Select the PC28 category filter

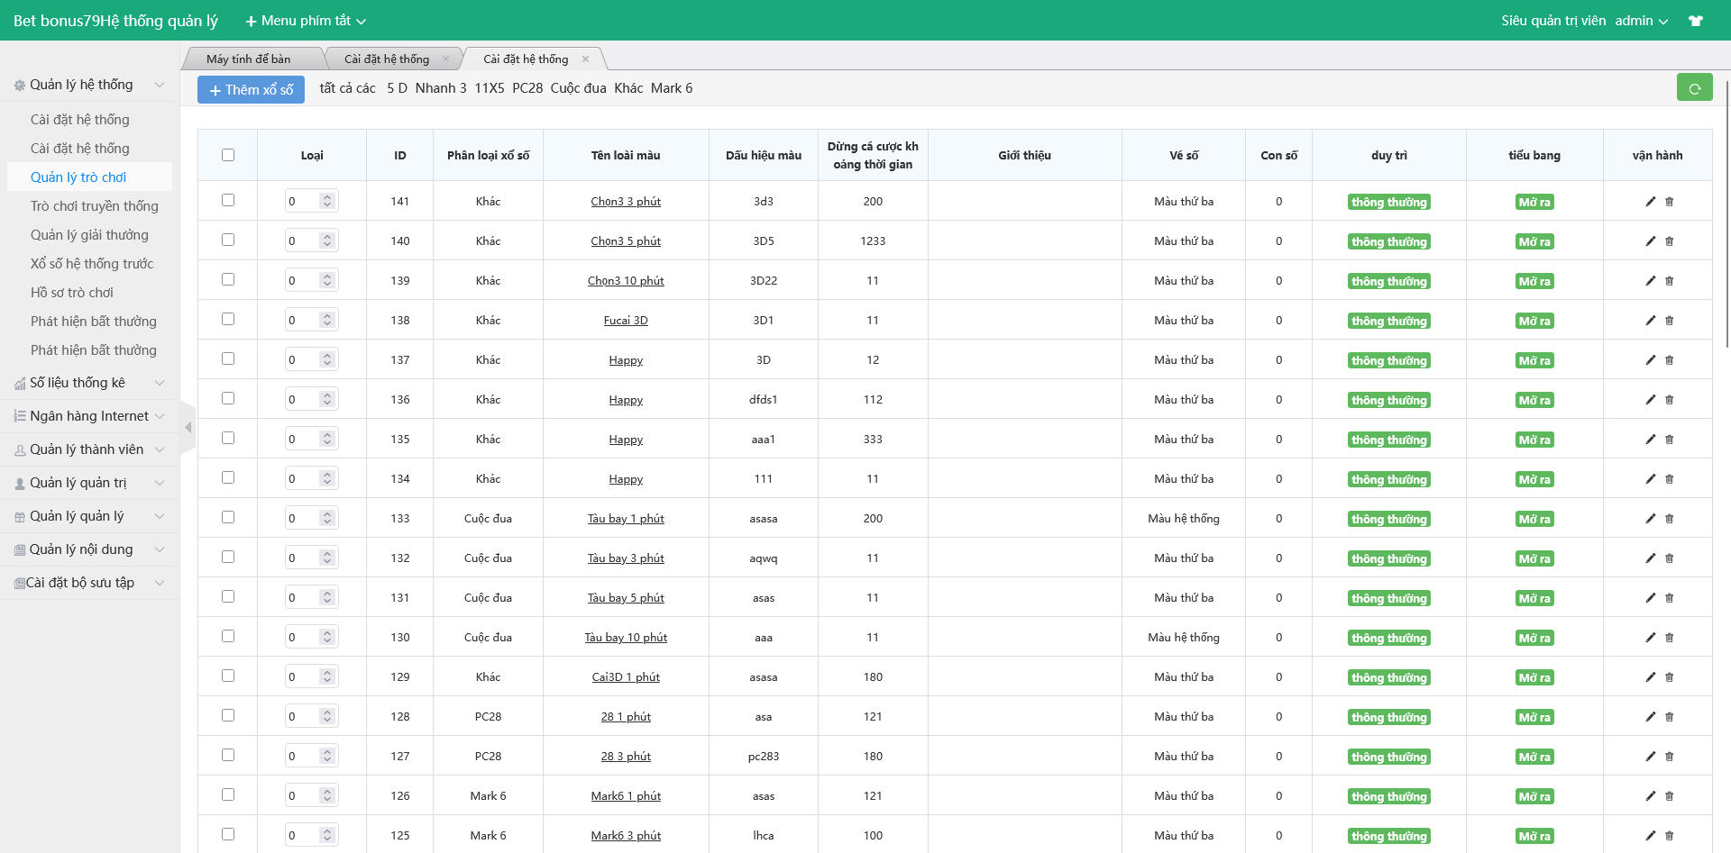coord(527,88)
